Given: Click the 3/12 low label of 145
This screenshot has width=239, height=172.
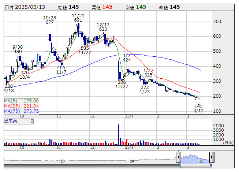Looking at the screenshot, I should (x=198, y=108).
